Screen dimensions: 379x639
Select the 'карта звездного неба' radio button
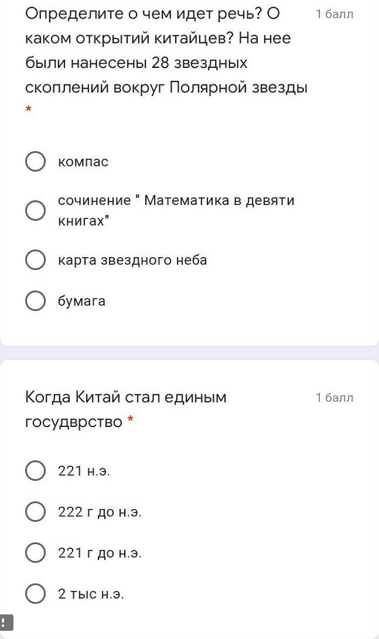35,260
